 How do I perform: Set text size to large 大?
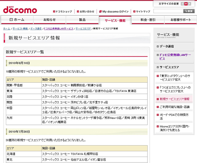(189, 4)
